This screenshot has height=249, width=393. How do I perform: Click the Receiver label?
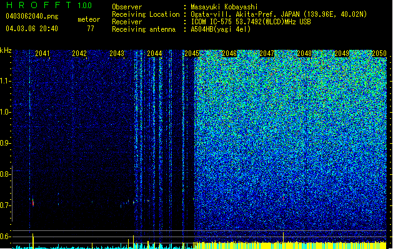(127, 22)
